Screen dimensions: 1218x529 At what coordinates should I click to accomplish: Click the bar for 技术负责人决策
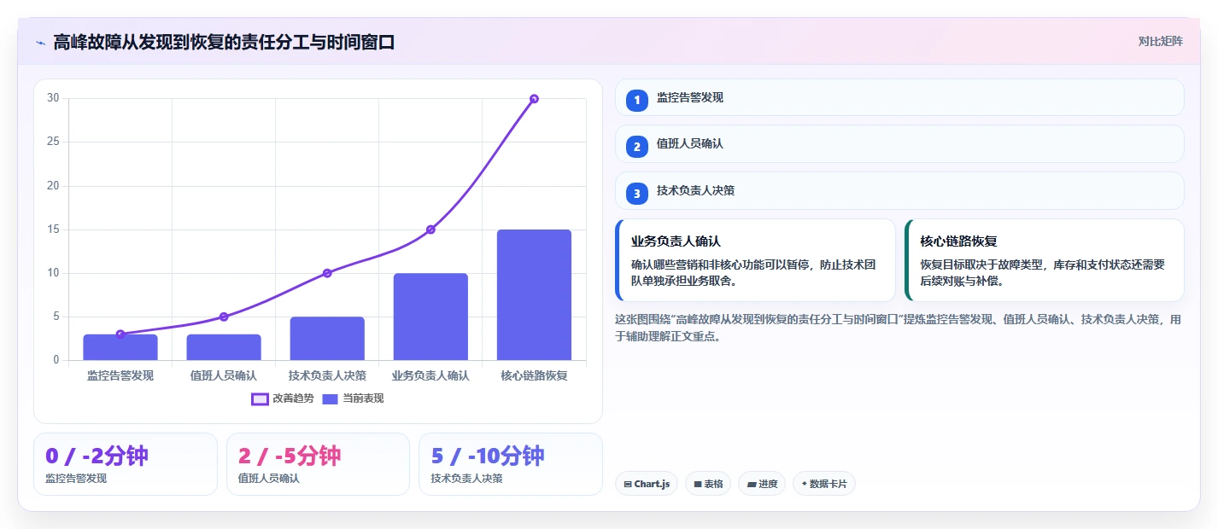[327, 339]
